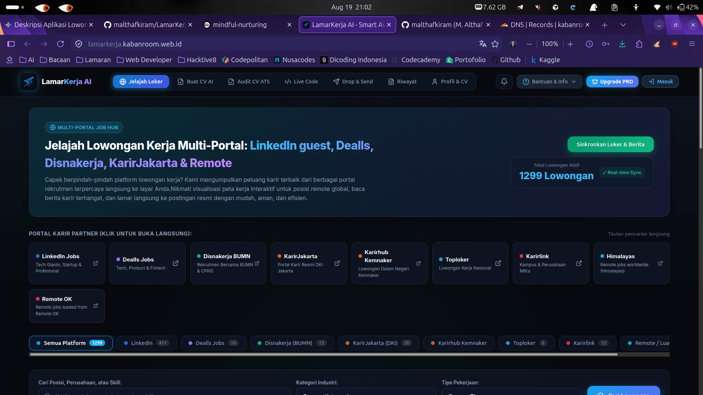The height and width of the screenshot is (395, 703).
Task: Open the Bacaan bookmarks folder
Action: tap(55, 60)
